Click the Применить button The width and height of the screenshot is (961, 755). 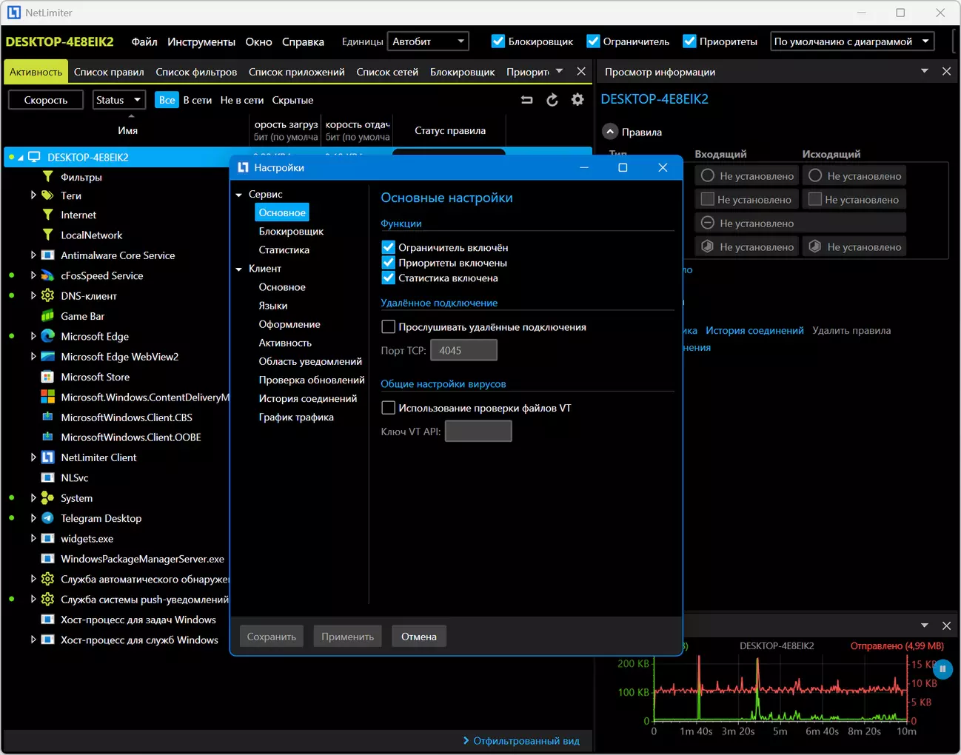(x=347, y=637)
